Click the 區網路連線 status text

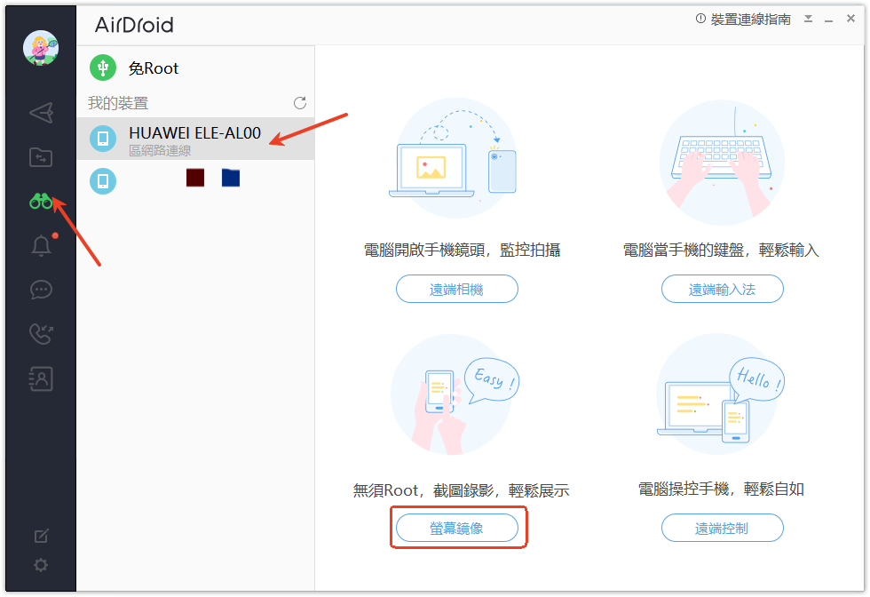tap(160, 150)
